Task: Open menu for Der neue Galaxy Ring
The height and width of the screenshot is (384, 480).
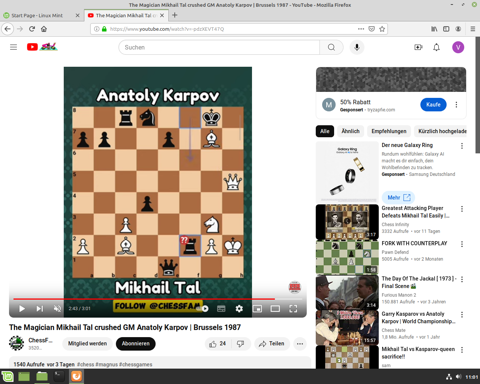Action: [462, 146]
